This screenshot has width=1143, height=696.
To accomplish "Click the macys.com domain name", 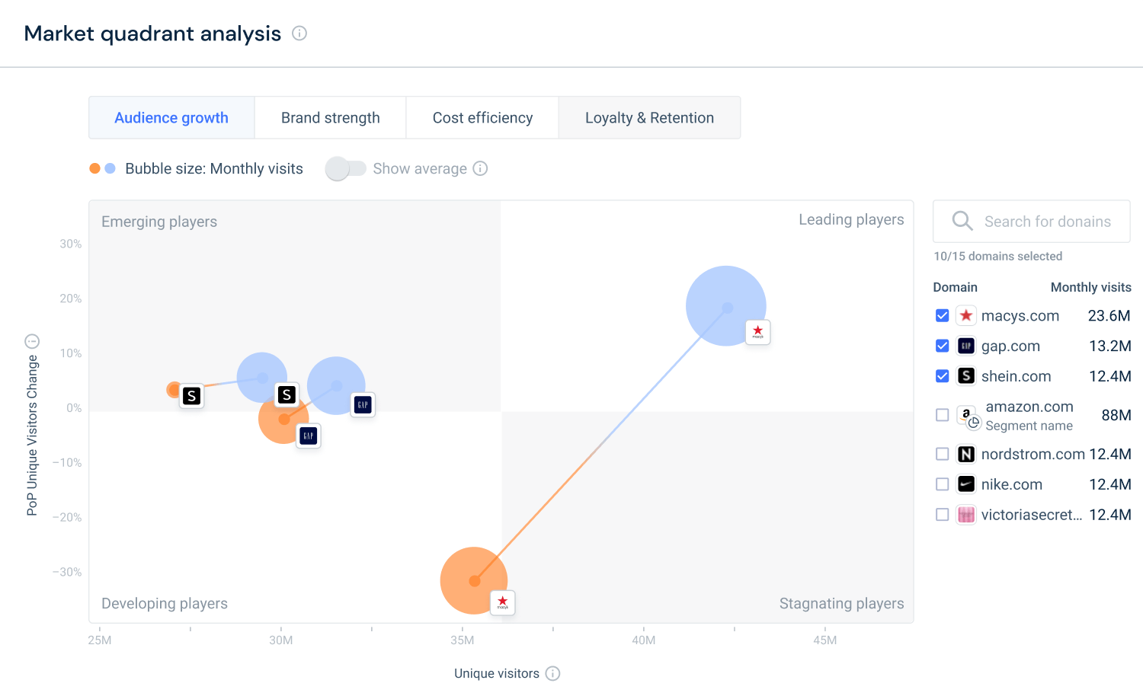I will 1020,315.
